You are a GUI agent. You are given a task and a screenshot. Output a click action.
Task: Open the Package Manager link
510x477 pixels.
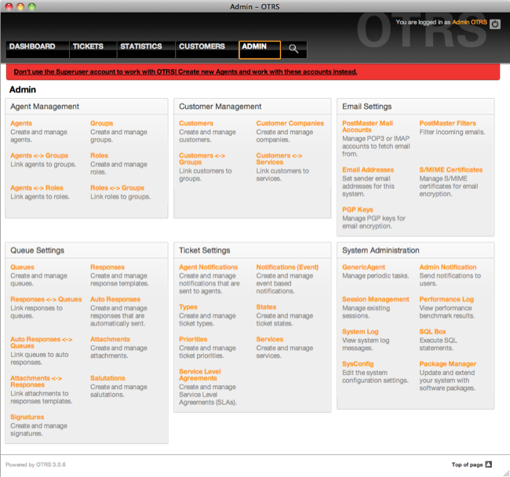[x=447, y=364]
